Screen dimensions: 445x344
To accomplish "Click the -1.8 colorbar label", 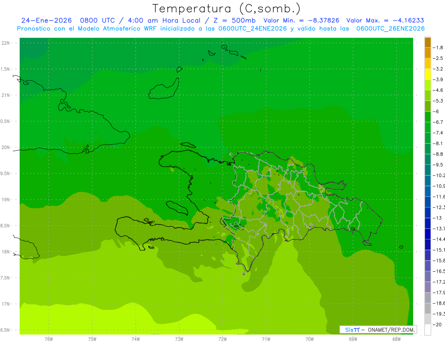I will click(x=438, y=47).
